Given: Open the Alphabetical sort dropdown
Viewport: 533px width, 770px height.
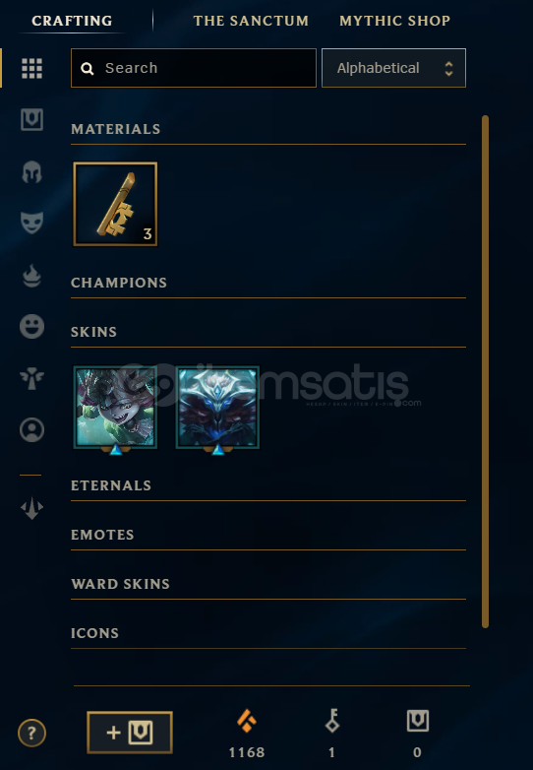Looking at the screenshot, I should click(x=393, y=68).
